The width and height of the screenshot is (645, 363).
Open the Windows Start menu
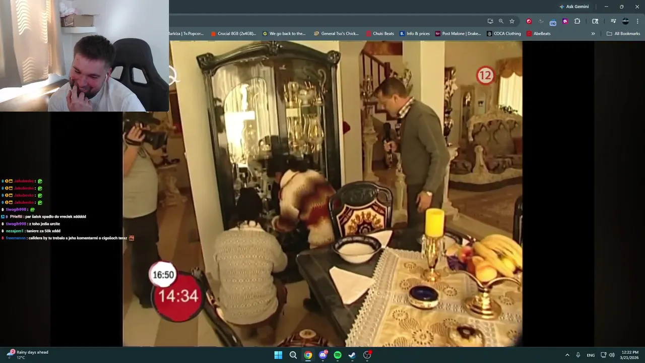[278, 355]
